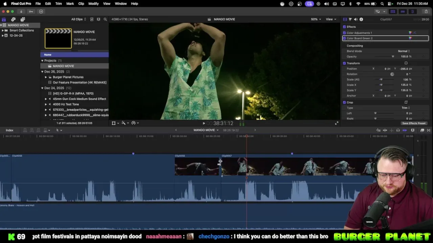Open the keyword editor key icon

click(x=31, y=11)
